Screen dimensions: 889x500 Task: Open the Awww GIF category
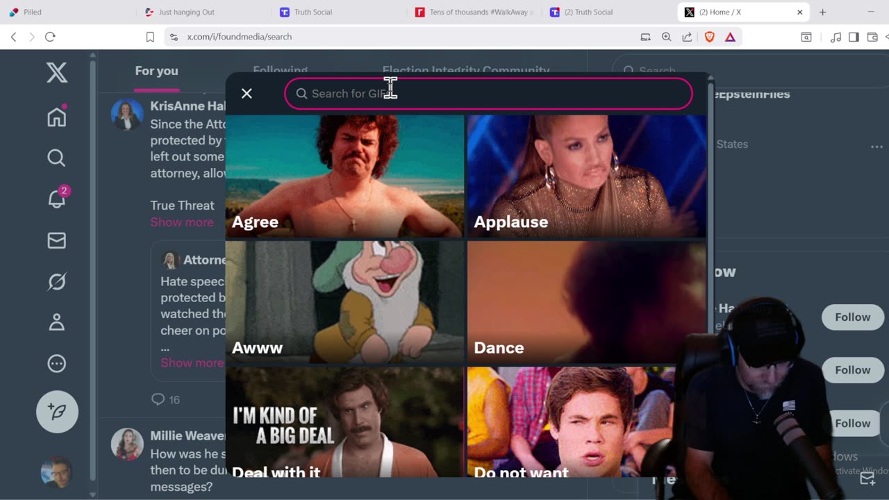click(344, 302)
